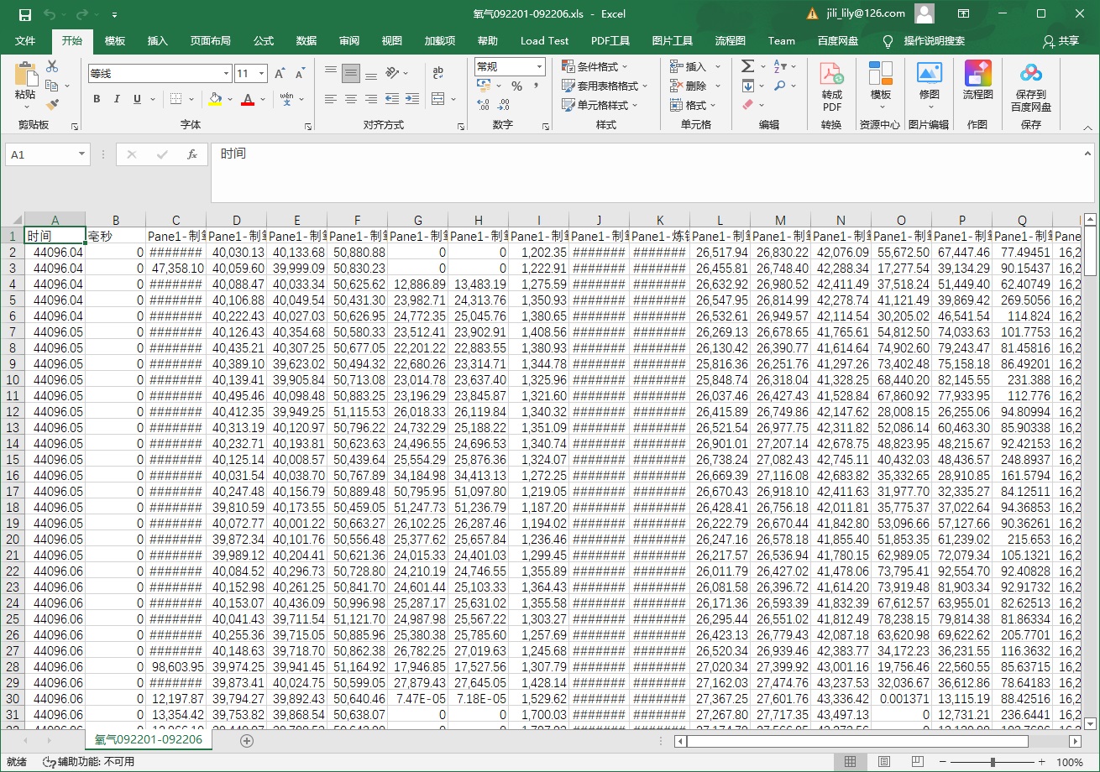This screenshot has height=772, width=1100.
Task: Select the 氢气092201-092206 sheet tab
Action: 149,740
